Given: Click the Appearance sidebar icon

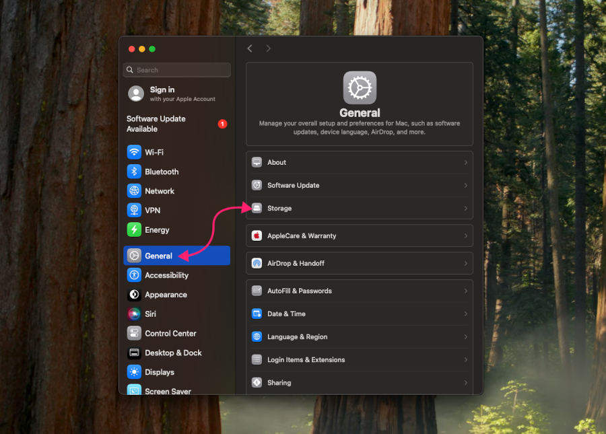Looking at the screenshot, I should pyautogui.click(x=134, y=295).
